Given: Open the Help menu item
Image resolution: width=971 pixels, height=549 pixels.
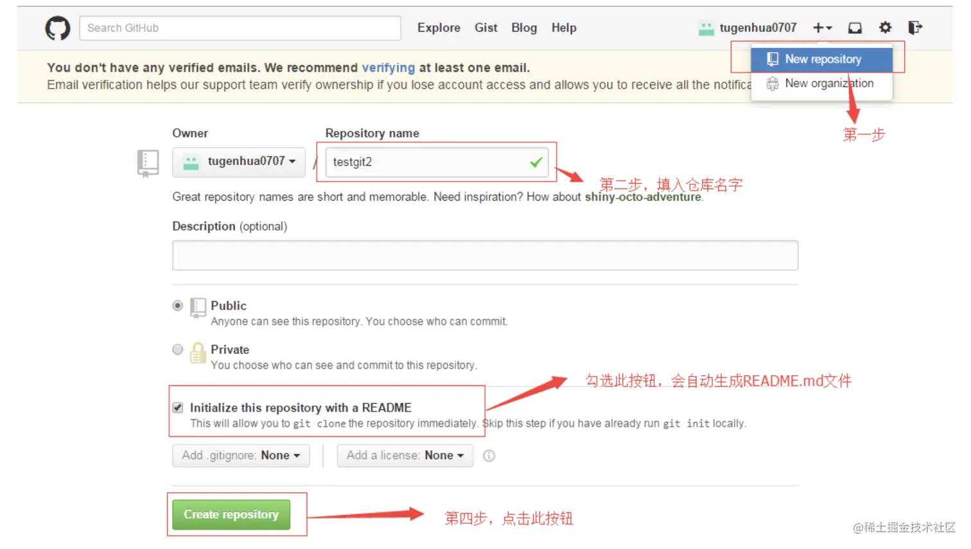Looking at the screenshot, I should [x=564, y=28].
